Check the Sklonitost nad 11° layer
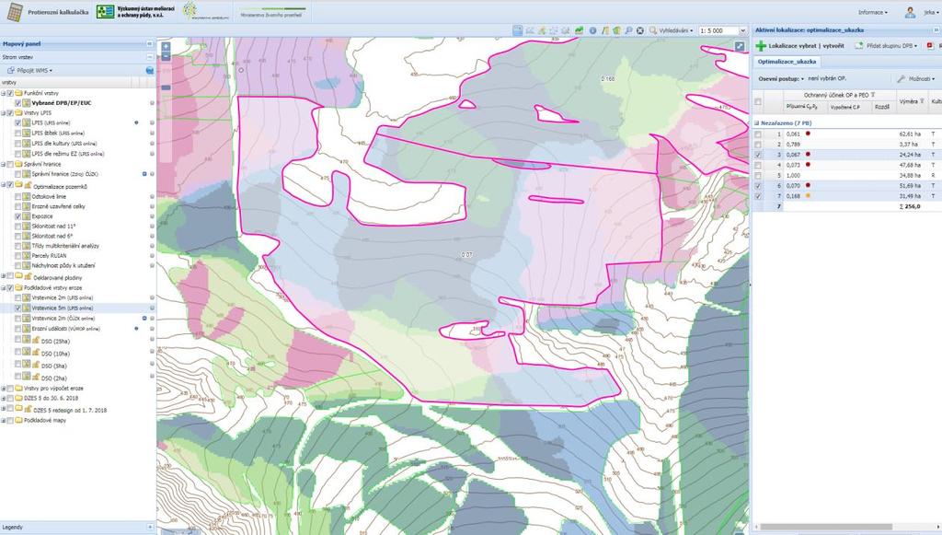Screen dimensions: 942x535 click(17, 226)
